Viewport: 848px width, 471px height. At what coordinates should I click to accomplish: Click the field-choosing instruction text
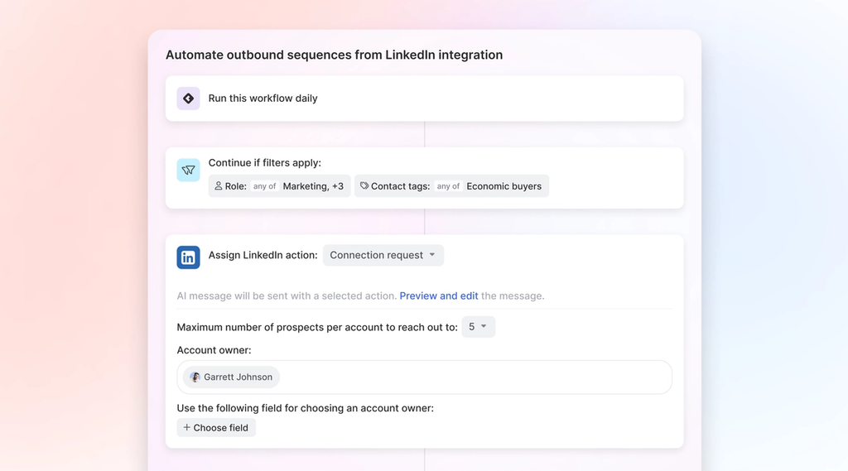point(305,408)
